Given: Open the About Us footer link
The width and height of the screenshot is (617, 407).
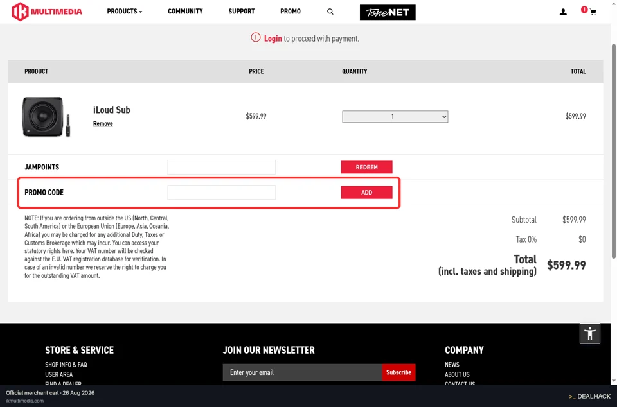Looking at the screenshot, I should (x=457, y=374).
